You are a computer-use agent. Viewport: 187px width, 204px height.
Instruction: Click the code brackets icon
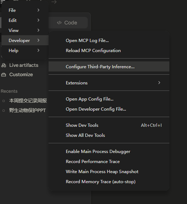[59, 23]
